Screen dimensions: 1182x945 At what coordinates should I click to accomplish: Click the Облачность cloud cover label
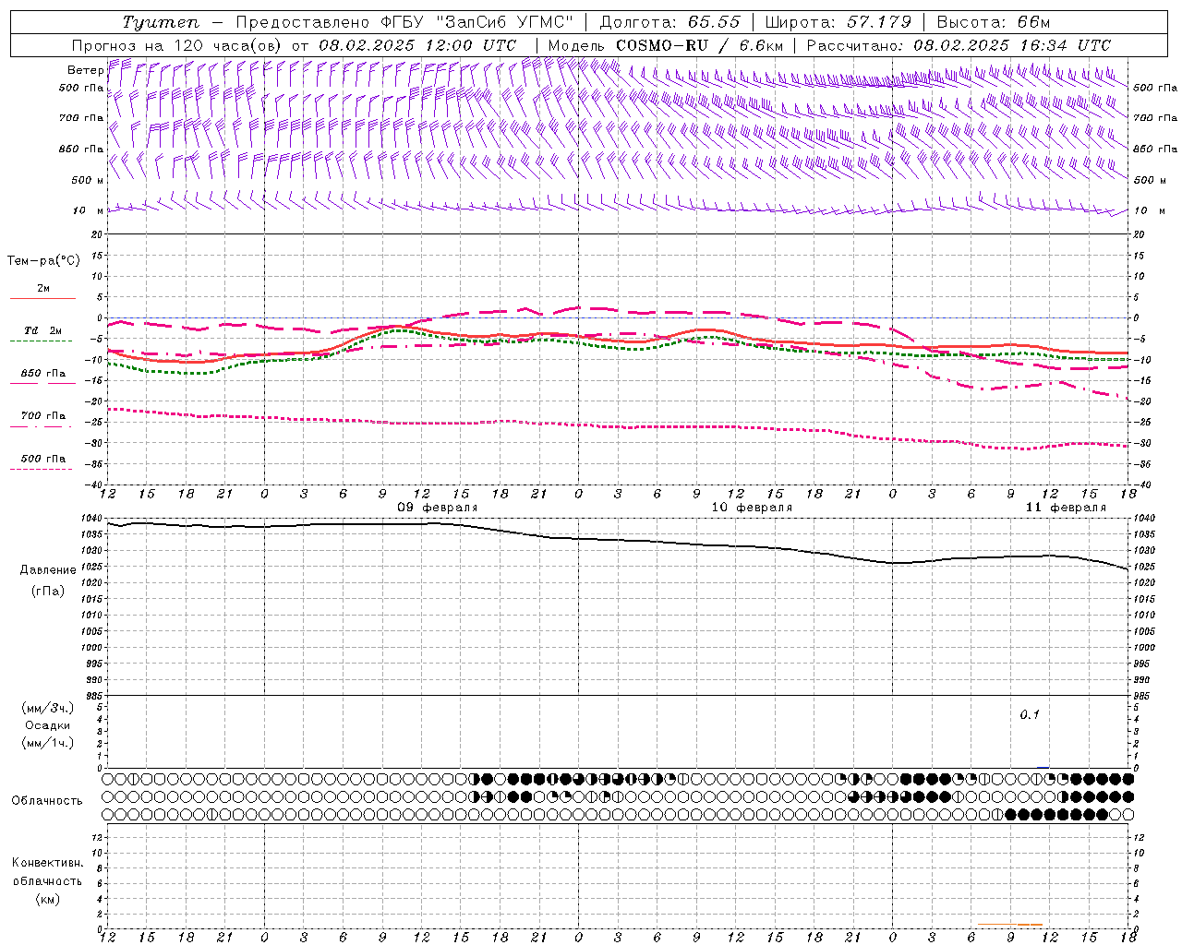tap(47, 800)
